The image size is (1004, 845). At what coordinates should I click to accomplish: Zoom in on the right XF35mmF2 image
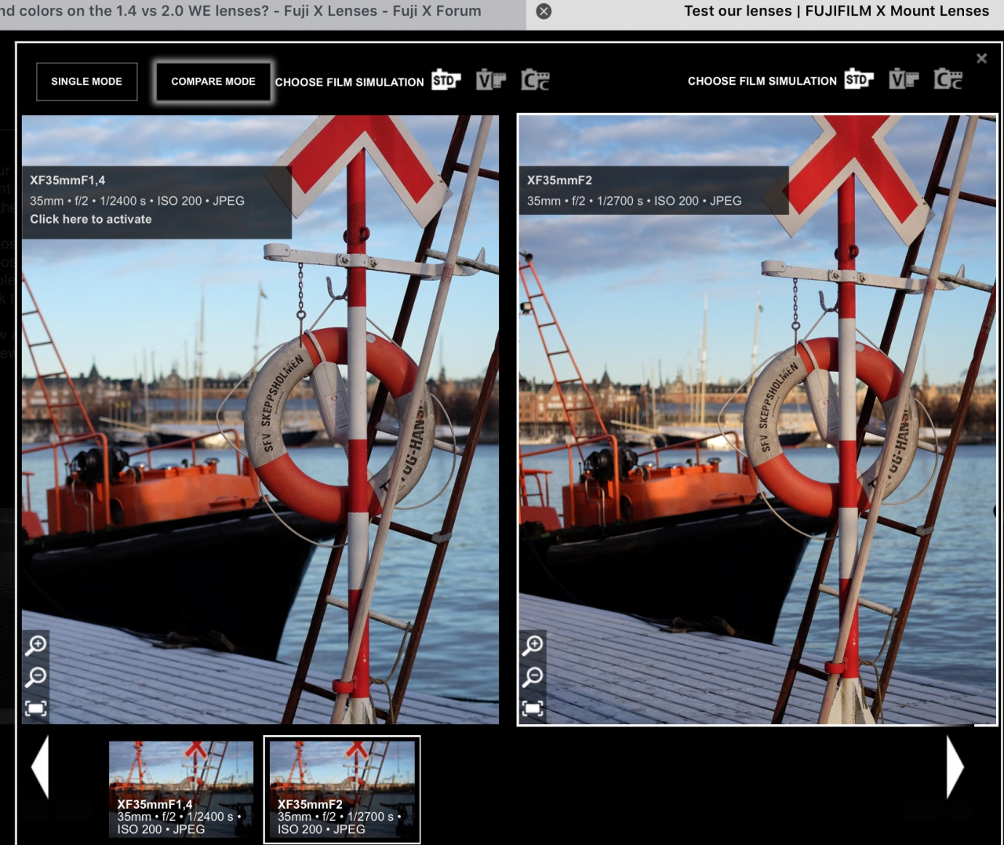coord(533,645)
